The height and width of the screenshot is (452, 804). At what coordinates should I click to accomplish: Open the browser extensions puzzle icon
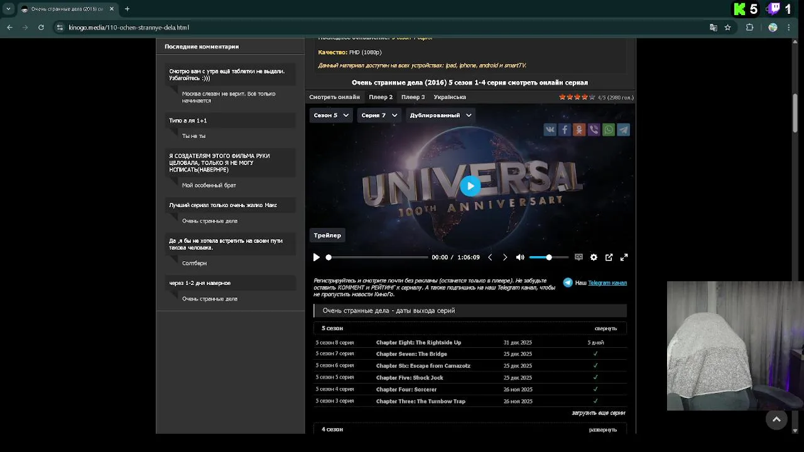click(749, 28)
